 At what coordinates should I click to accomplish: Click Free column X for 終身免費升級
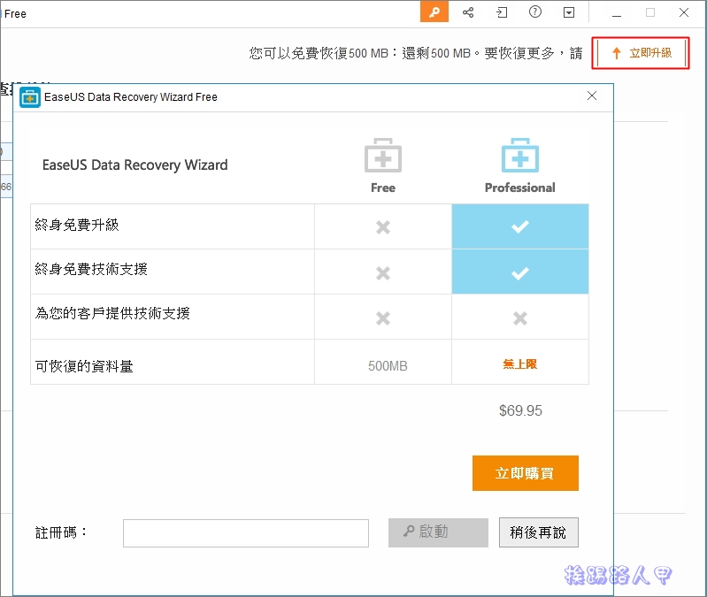[x=383, y=227]
